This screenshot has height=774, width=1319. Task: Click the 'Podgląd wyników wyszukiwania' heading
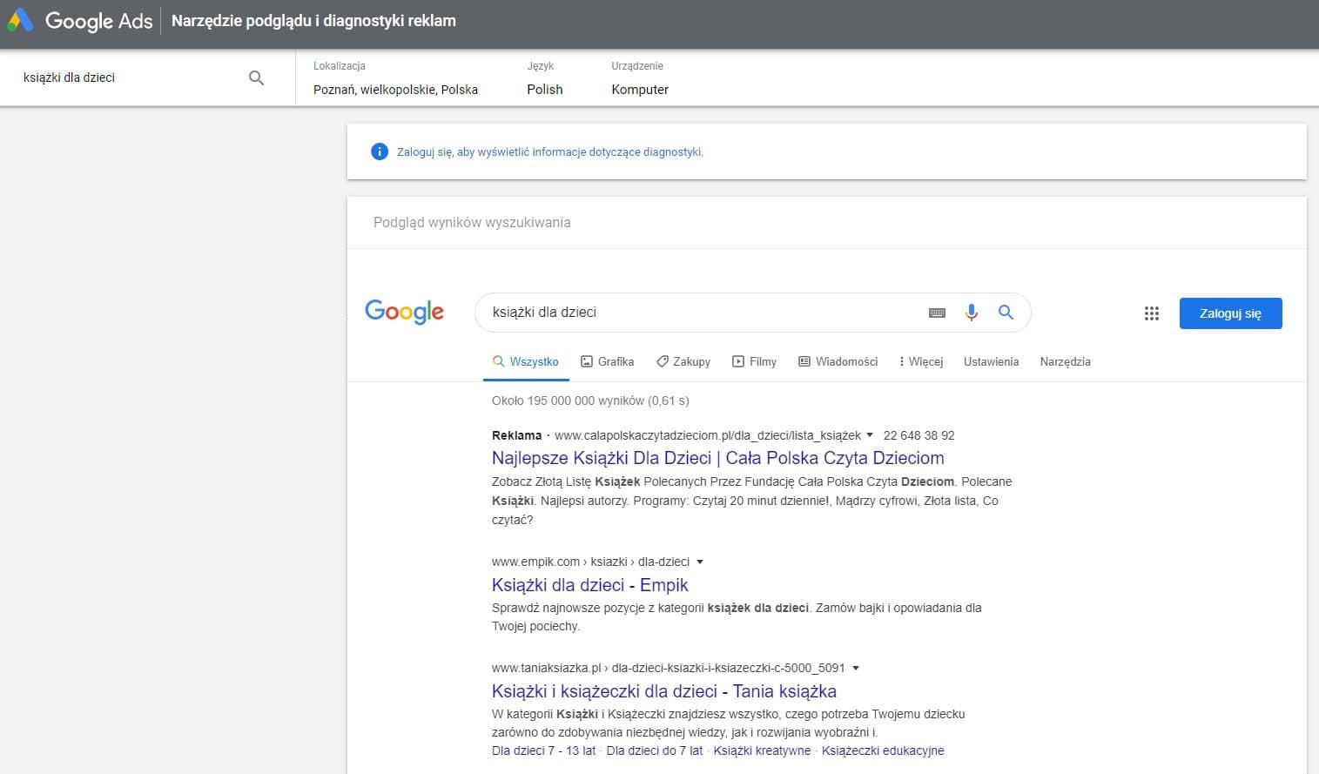(x=472, y=222)
